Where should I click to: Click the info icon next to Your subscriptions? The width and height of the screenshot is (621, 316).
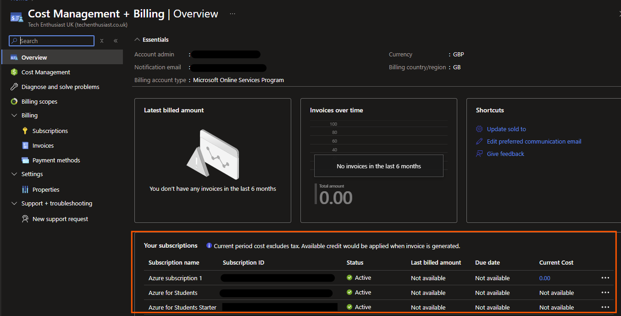(x=209, y=246)
